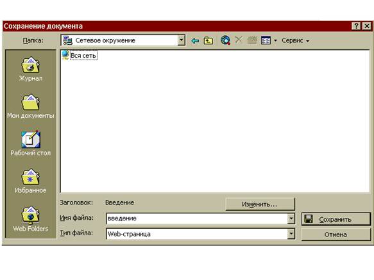The height and width of the screenshot is (280, 374).
Task: Expand the Имя файла dropdown arrow
Action: coord(291,218)
